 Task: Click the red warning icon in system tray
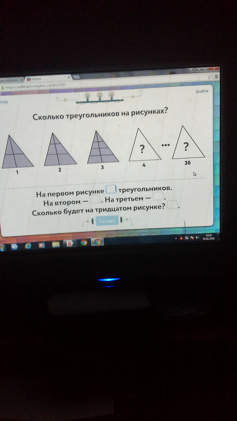point(182,238)
